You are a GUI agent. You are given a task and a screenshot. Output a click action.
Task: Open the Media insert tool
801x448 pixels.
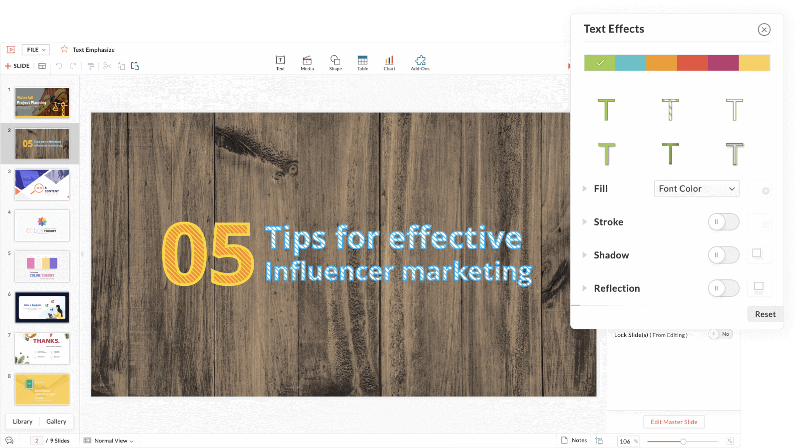point(307,63)
